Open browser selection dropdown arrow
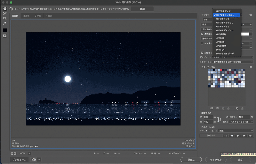The height and width of the screenshot is (164, 256). pyautogui.click(x=39, y=160)
